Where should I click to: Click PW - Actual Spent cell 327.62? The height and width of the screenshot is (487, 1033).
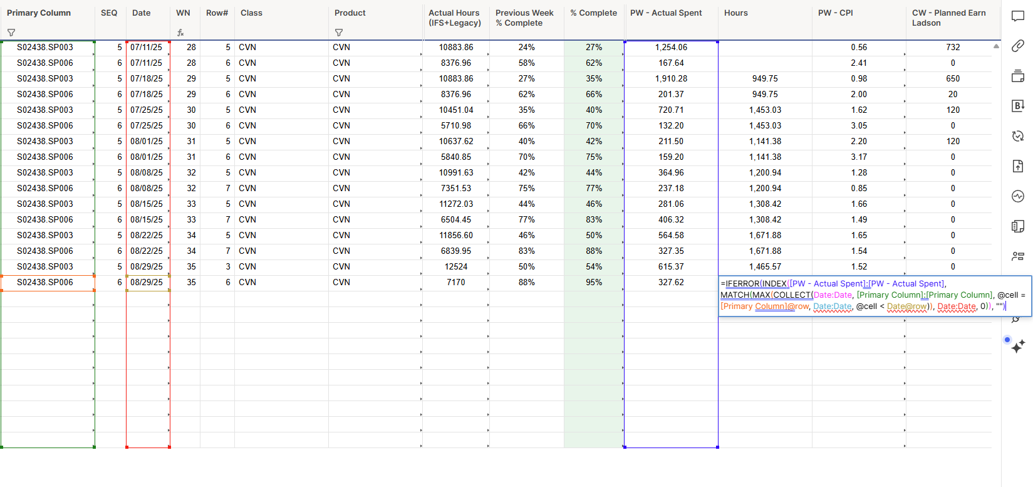point(671,283)
